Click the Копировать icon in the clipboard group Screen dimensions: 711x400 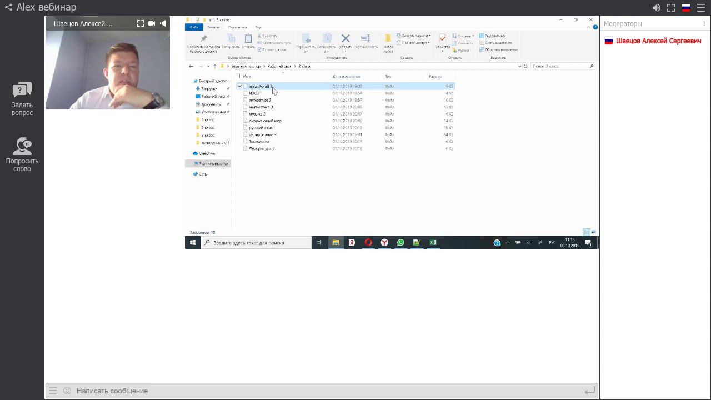click(231, 39)
